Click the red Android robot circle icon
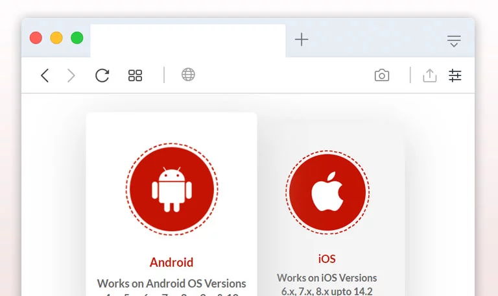Image resolution: width=498 pixels, height=296 pixels. coord(172,189)
